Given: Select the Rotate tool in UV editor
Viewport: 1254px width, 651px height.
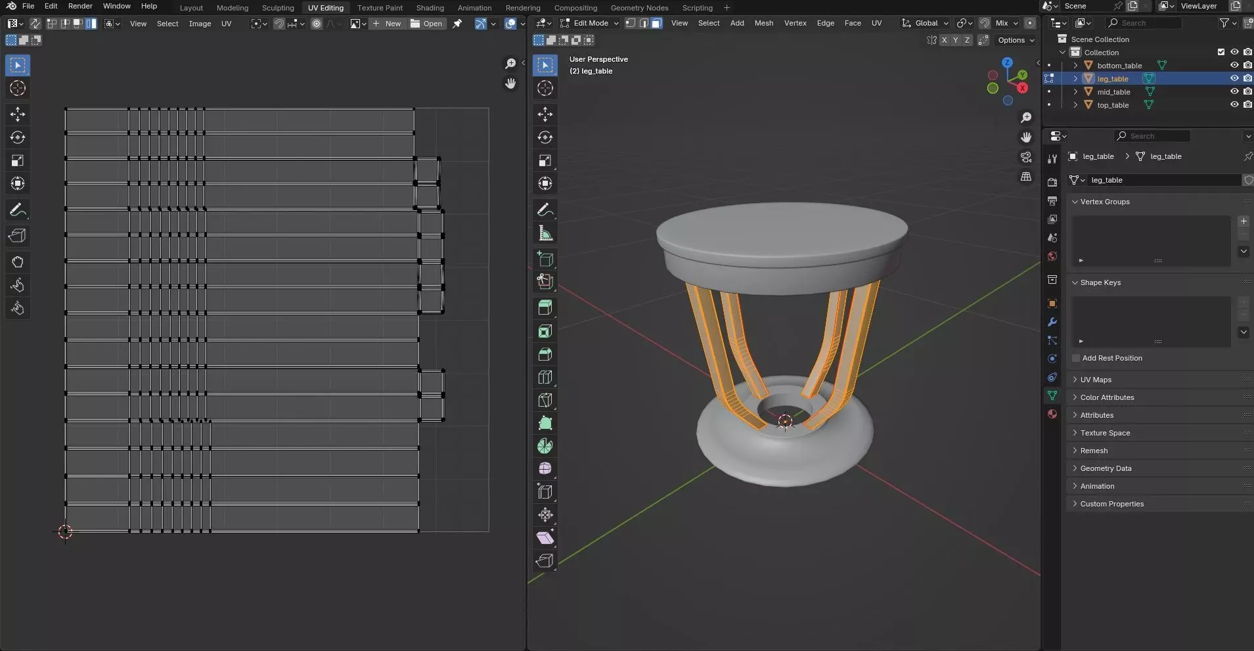Looking at the screenshot, I should click(x=18, y=137).
